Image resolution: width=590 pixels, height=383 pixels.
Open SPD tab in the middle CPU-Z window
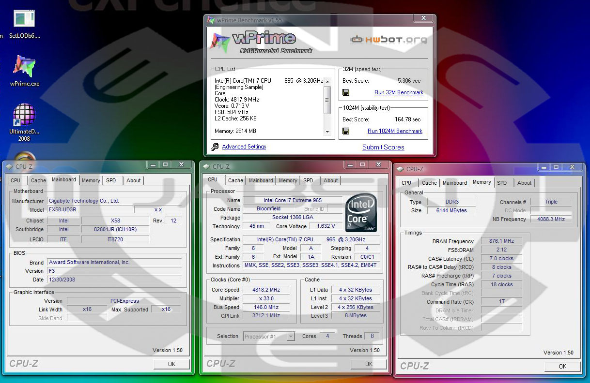click(x=308, y=180)
